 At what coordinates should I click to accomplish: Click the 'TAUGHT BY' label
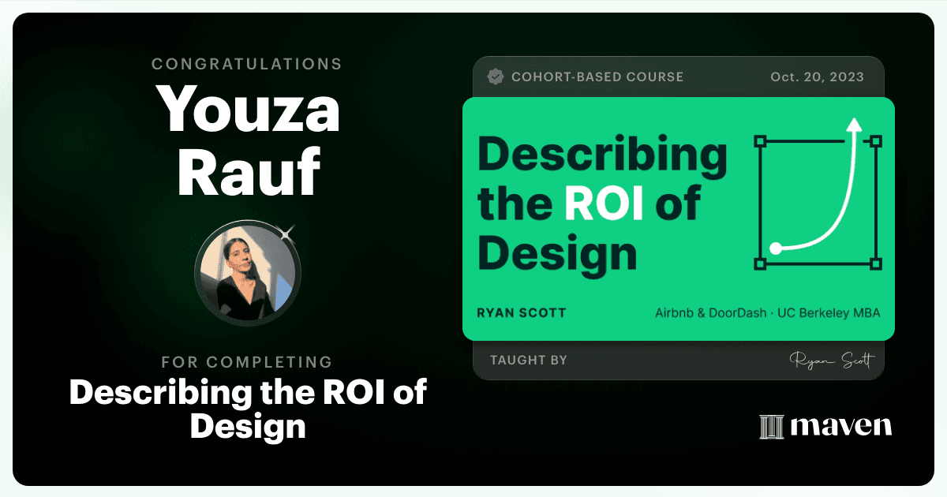point(529,360)
